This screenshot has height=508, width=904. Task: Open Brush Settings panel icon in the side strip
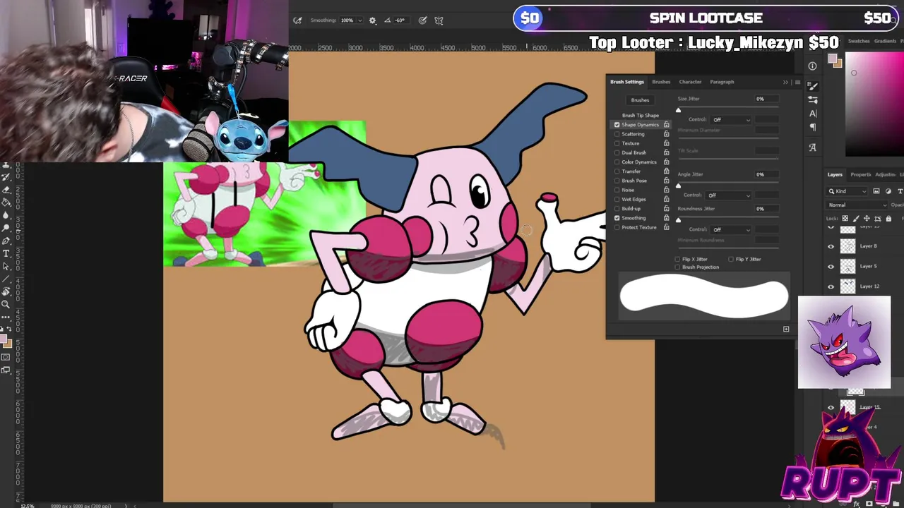point(812,86)
